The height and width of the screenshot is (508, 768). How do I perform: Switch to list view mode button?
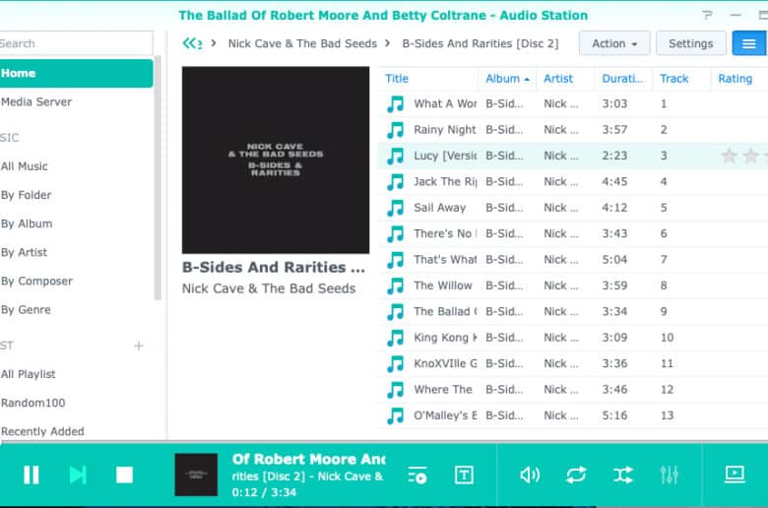(x=749, y=43)
